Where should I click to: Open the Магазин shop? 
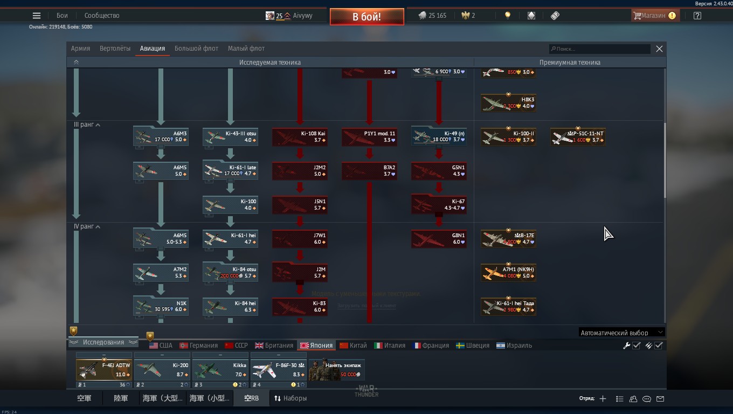(x=655, y=16)
